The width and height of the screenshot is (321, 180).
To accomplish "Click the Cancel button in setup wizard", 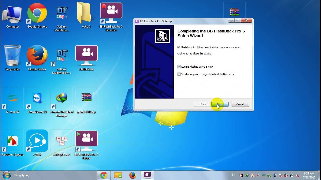I will click(x=240, y=104).
